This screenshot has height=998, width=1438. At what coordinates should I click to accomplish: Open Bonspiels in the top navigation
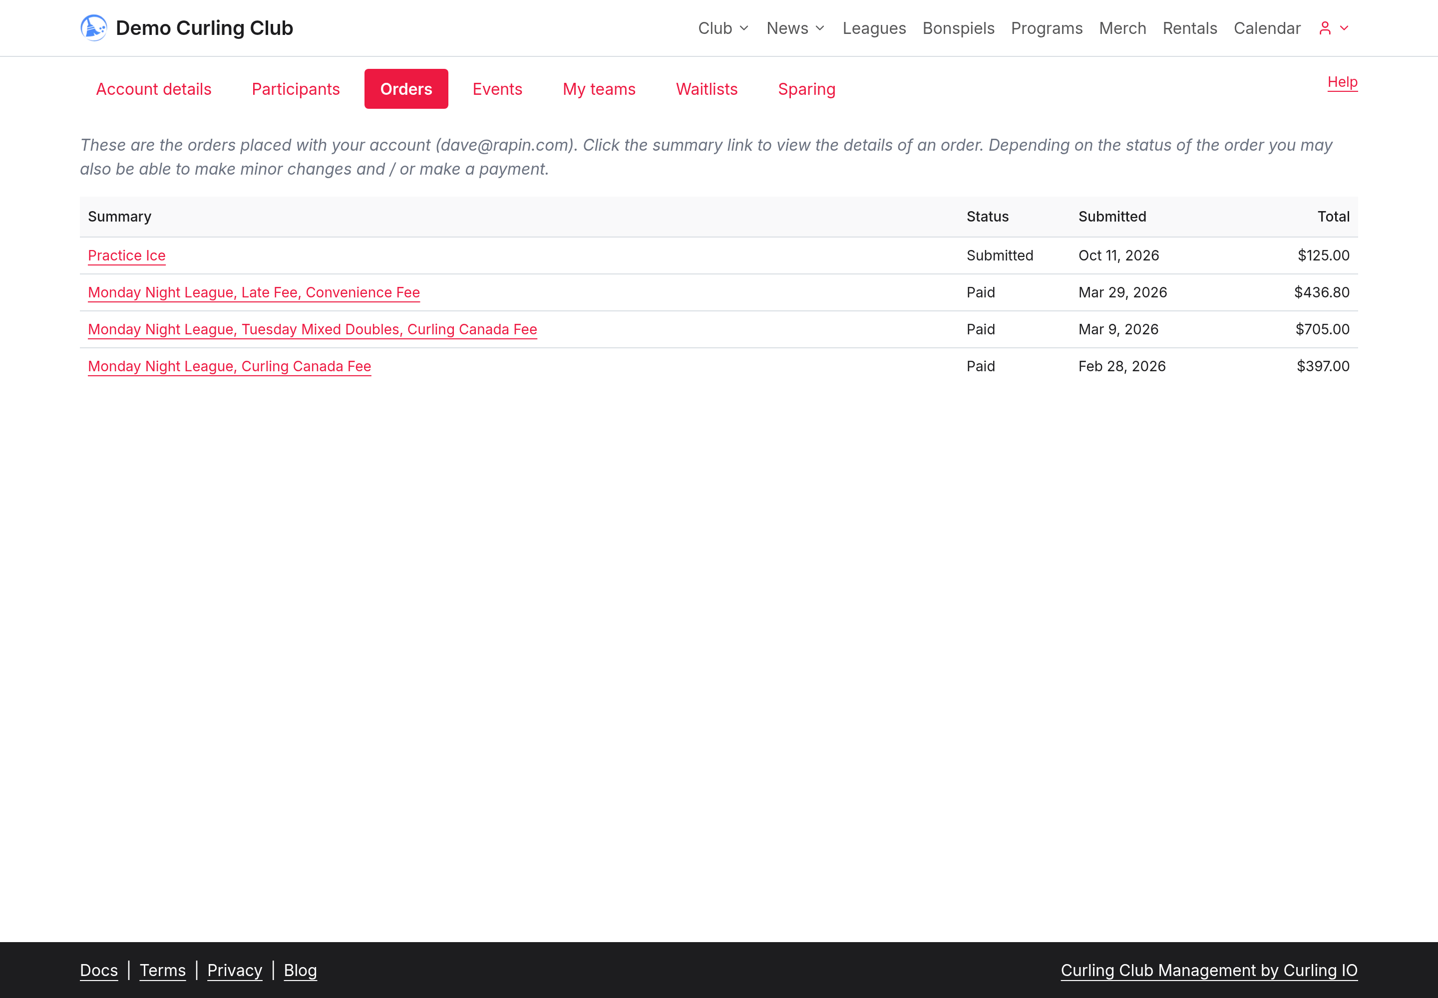coord(958,28)
